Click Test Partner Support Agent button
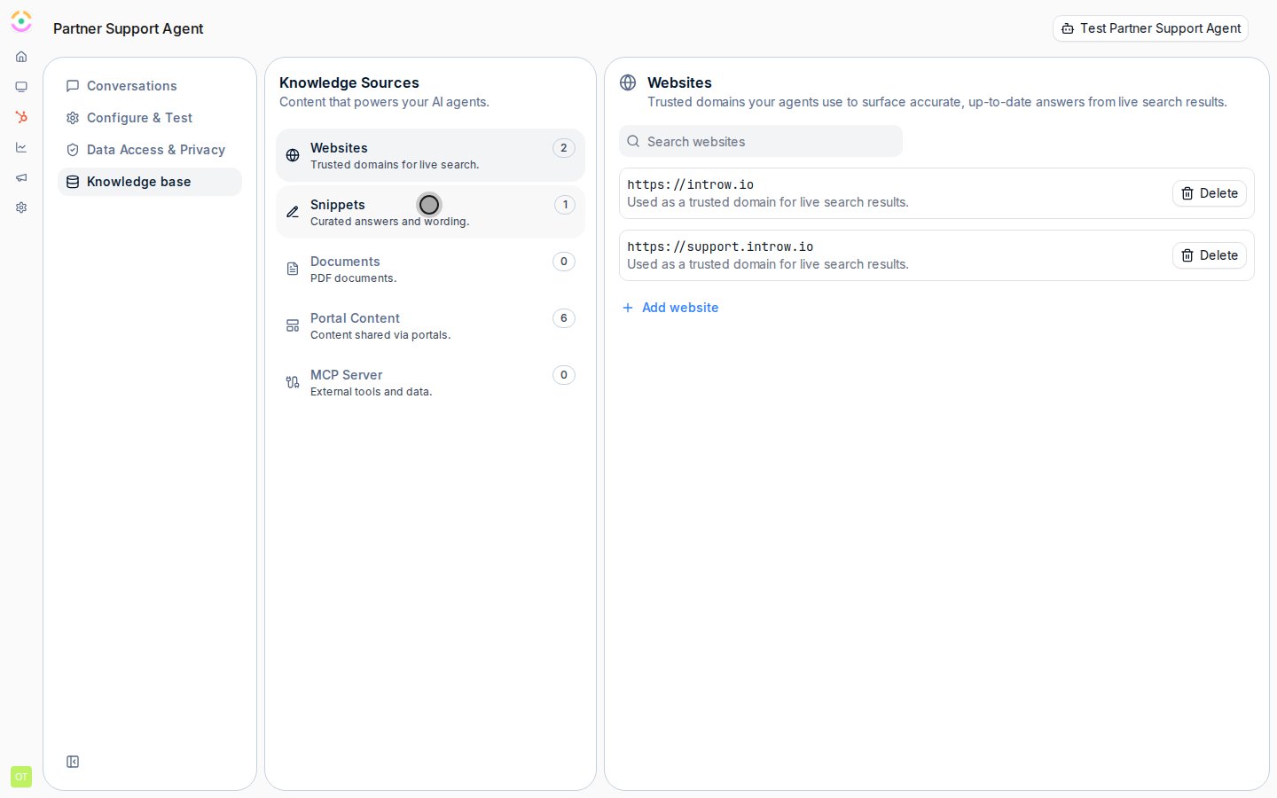The height and width of the screenshot is (798, 1277). [x=1150, y=28]
